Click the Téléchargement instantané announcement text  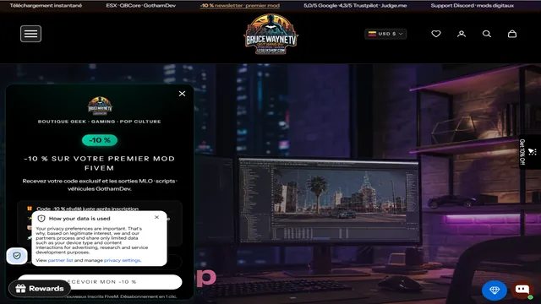[x=46, y=6]
